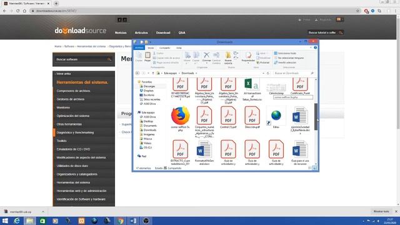This screenshot has width=400, height=225.
Task: Open the Compartir ribbon tab
Action: click(164, 47)
